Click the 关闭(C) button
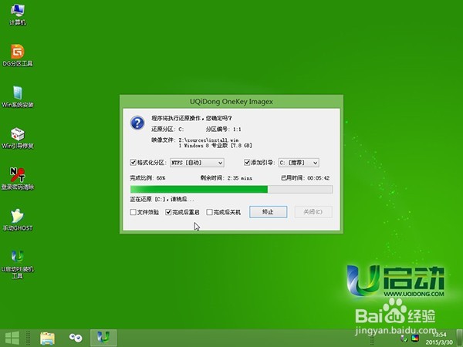This screenshot has width=463, height=347. pyautogui.click(x=313, y=212)
